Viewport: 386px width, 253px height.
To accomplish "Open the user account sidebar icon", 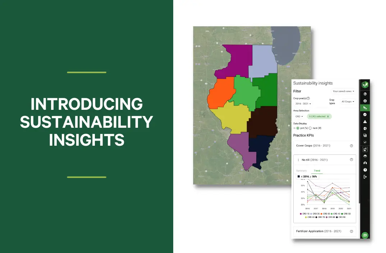I will click(365, 163).
